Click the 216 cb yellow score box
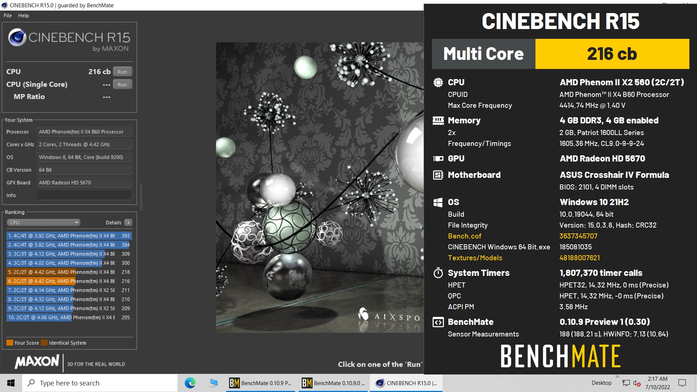 pyautogui.click(x=612, y=54)
